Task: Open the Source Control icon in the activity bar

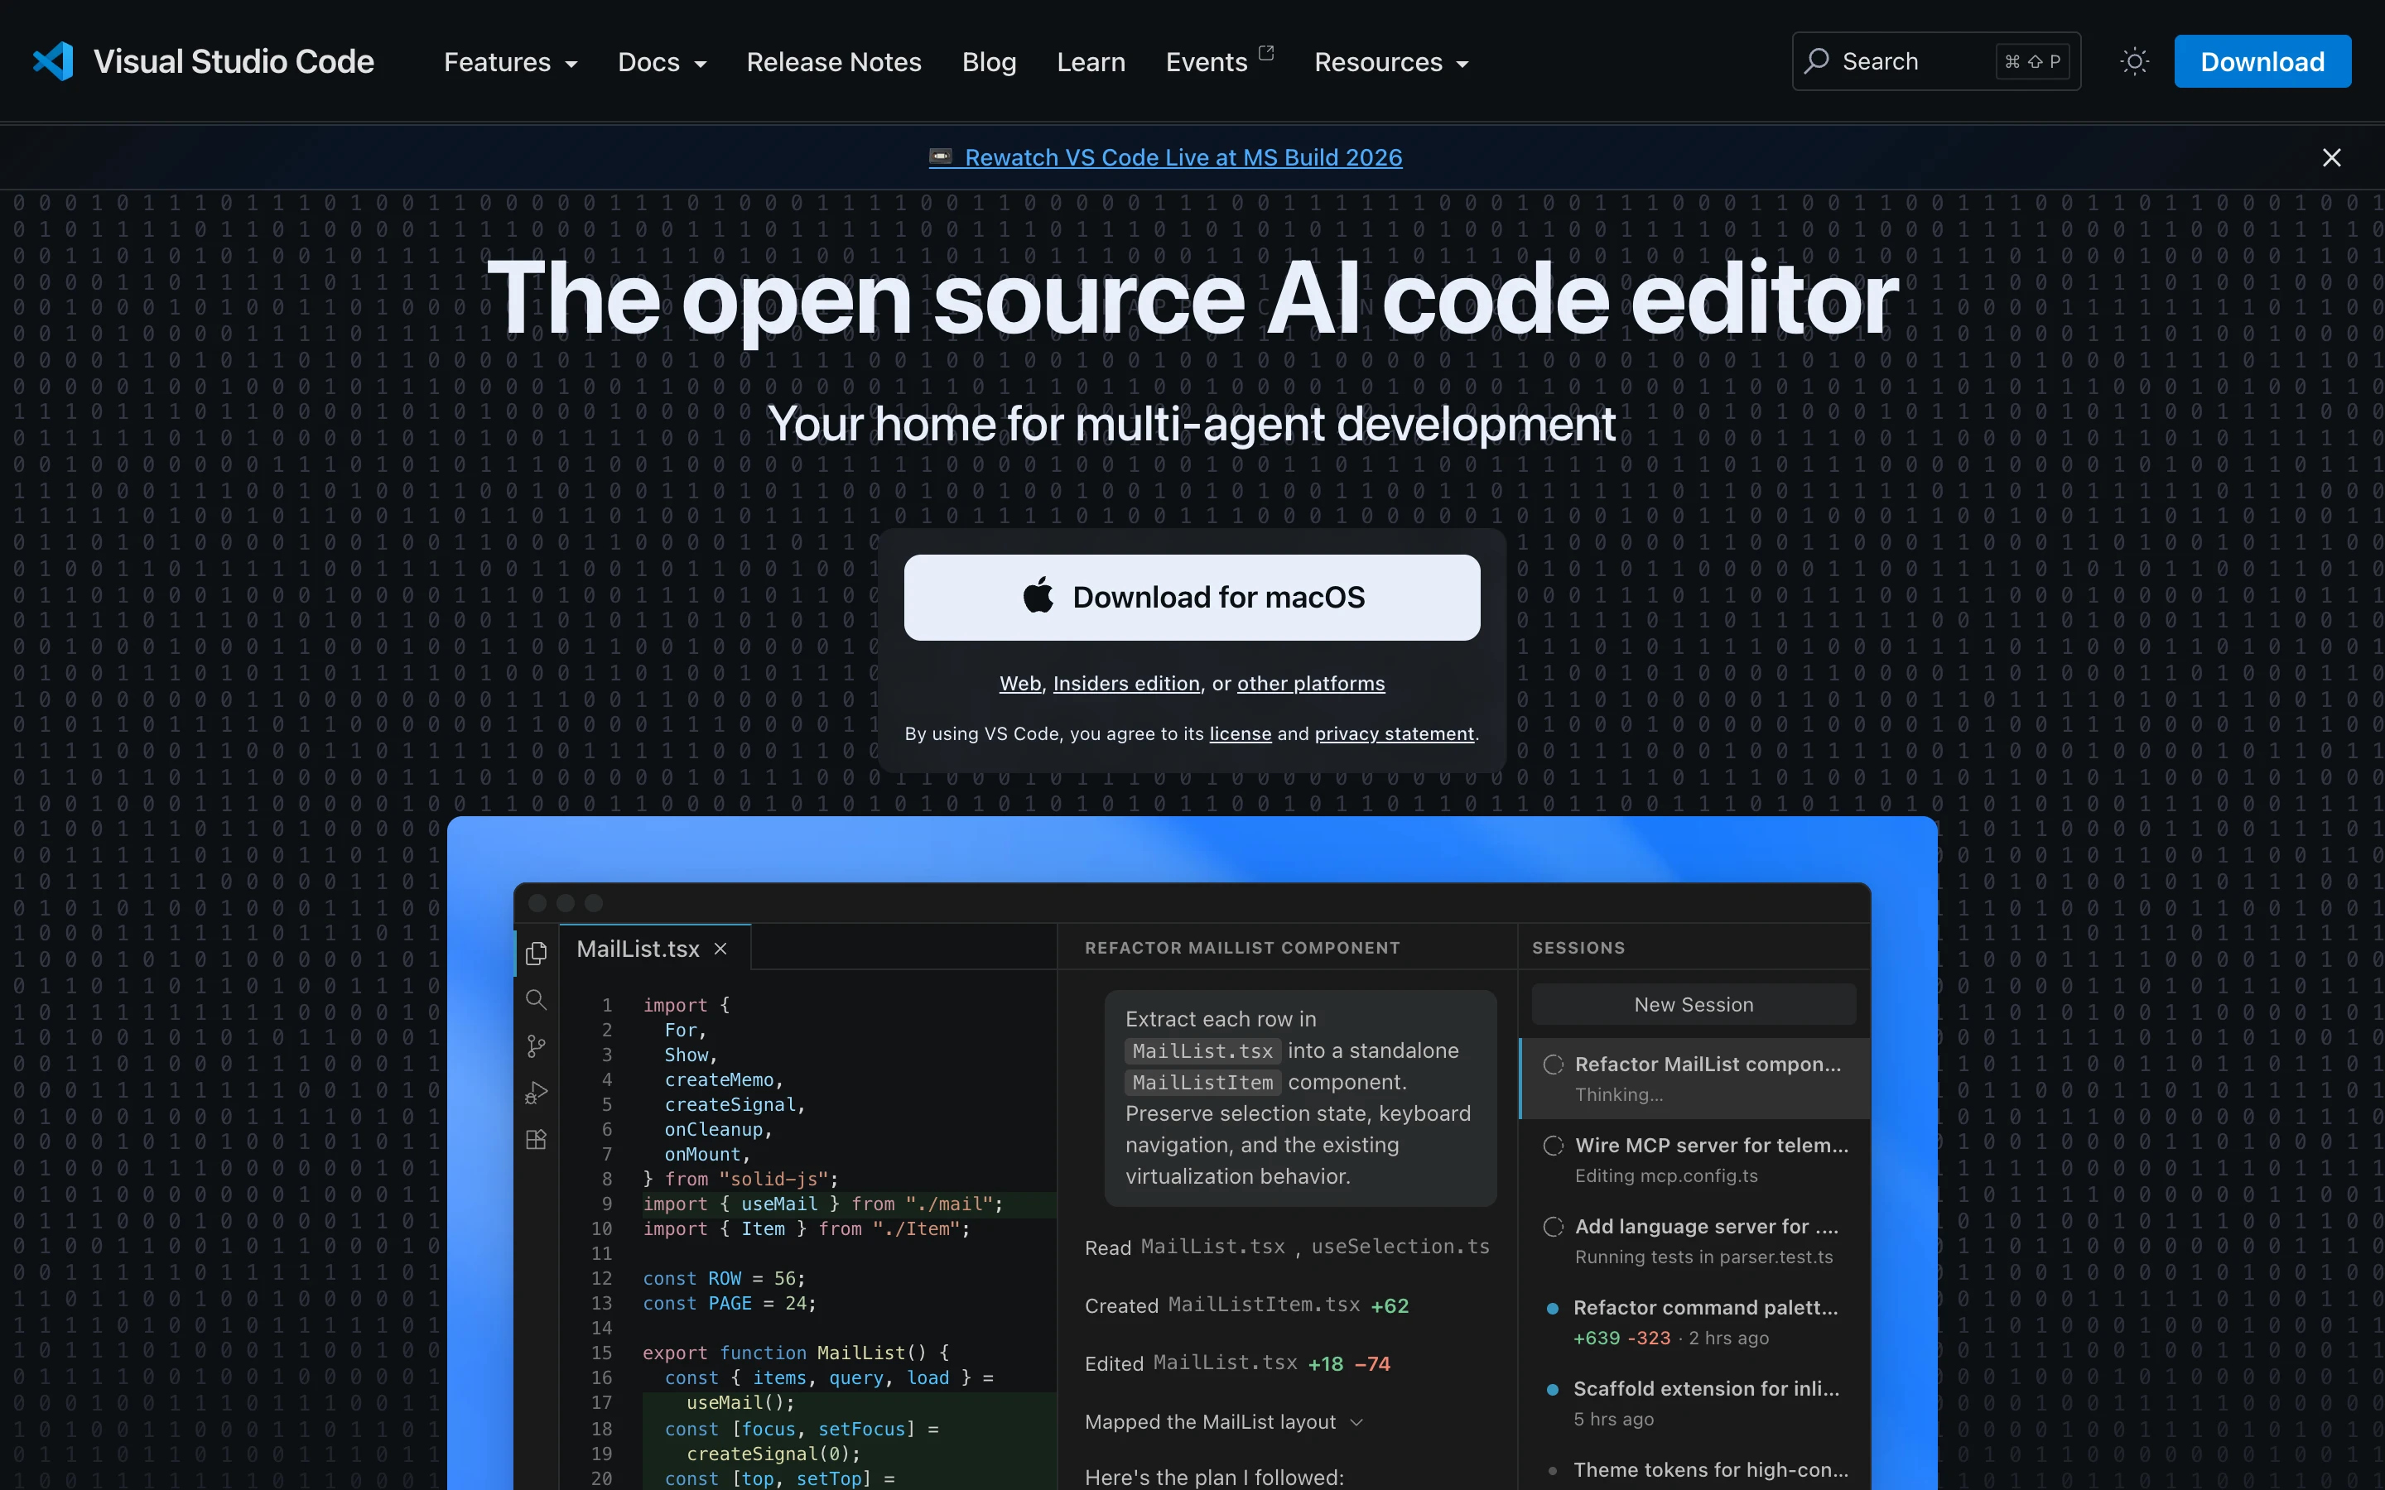Action: [536, 1045]
